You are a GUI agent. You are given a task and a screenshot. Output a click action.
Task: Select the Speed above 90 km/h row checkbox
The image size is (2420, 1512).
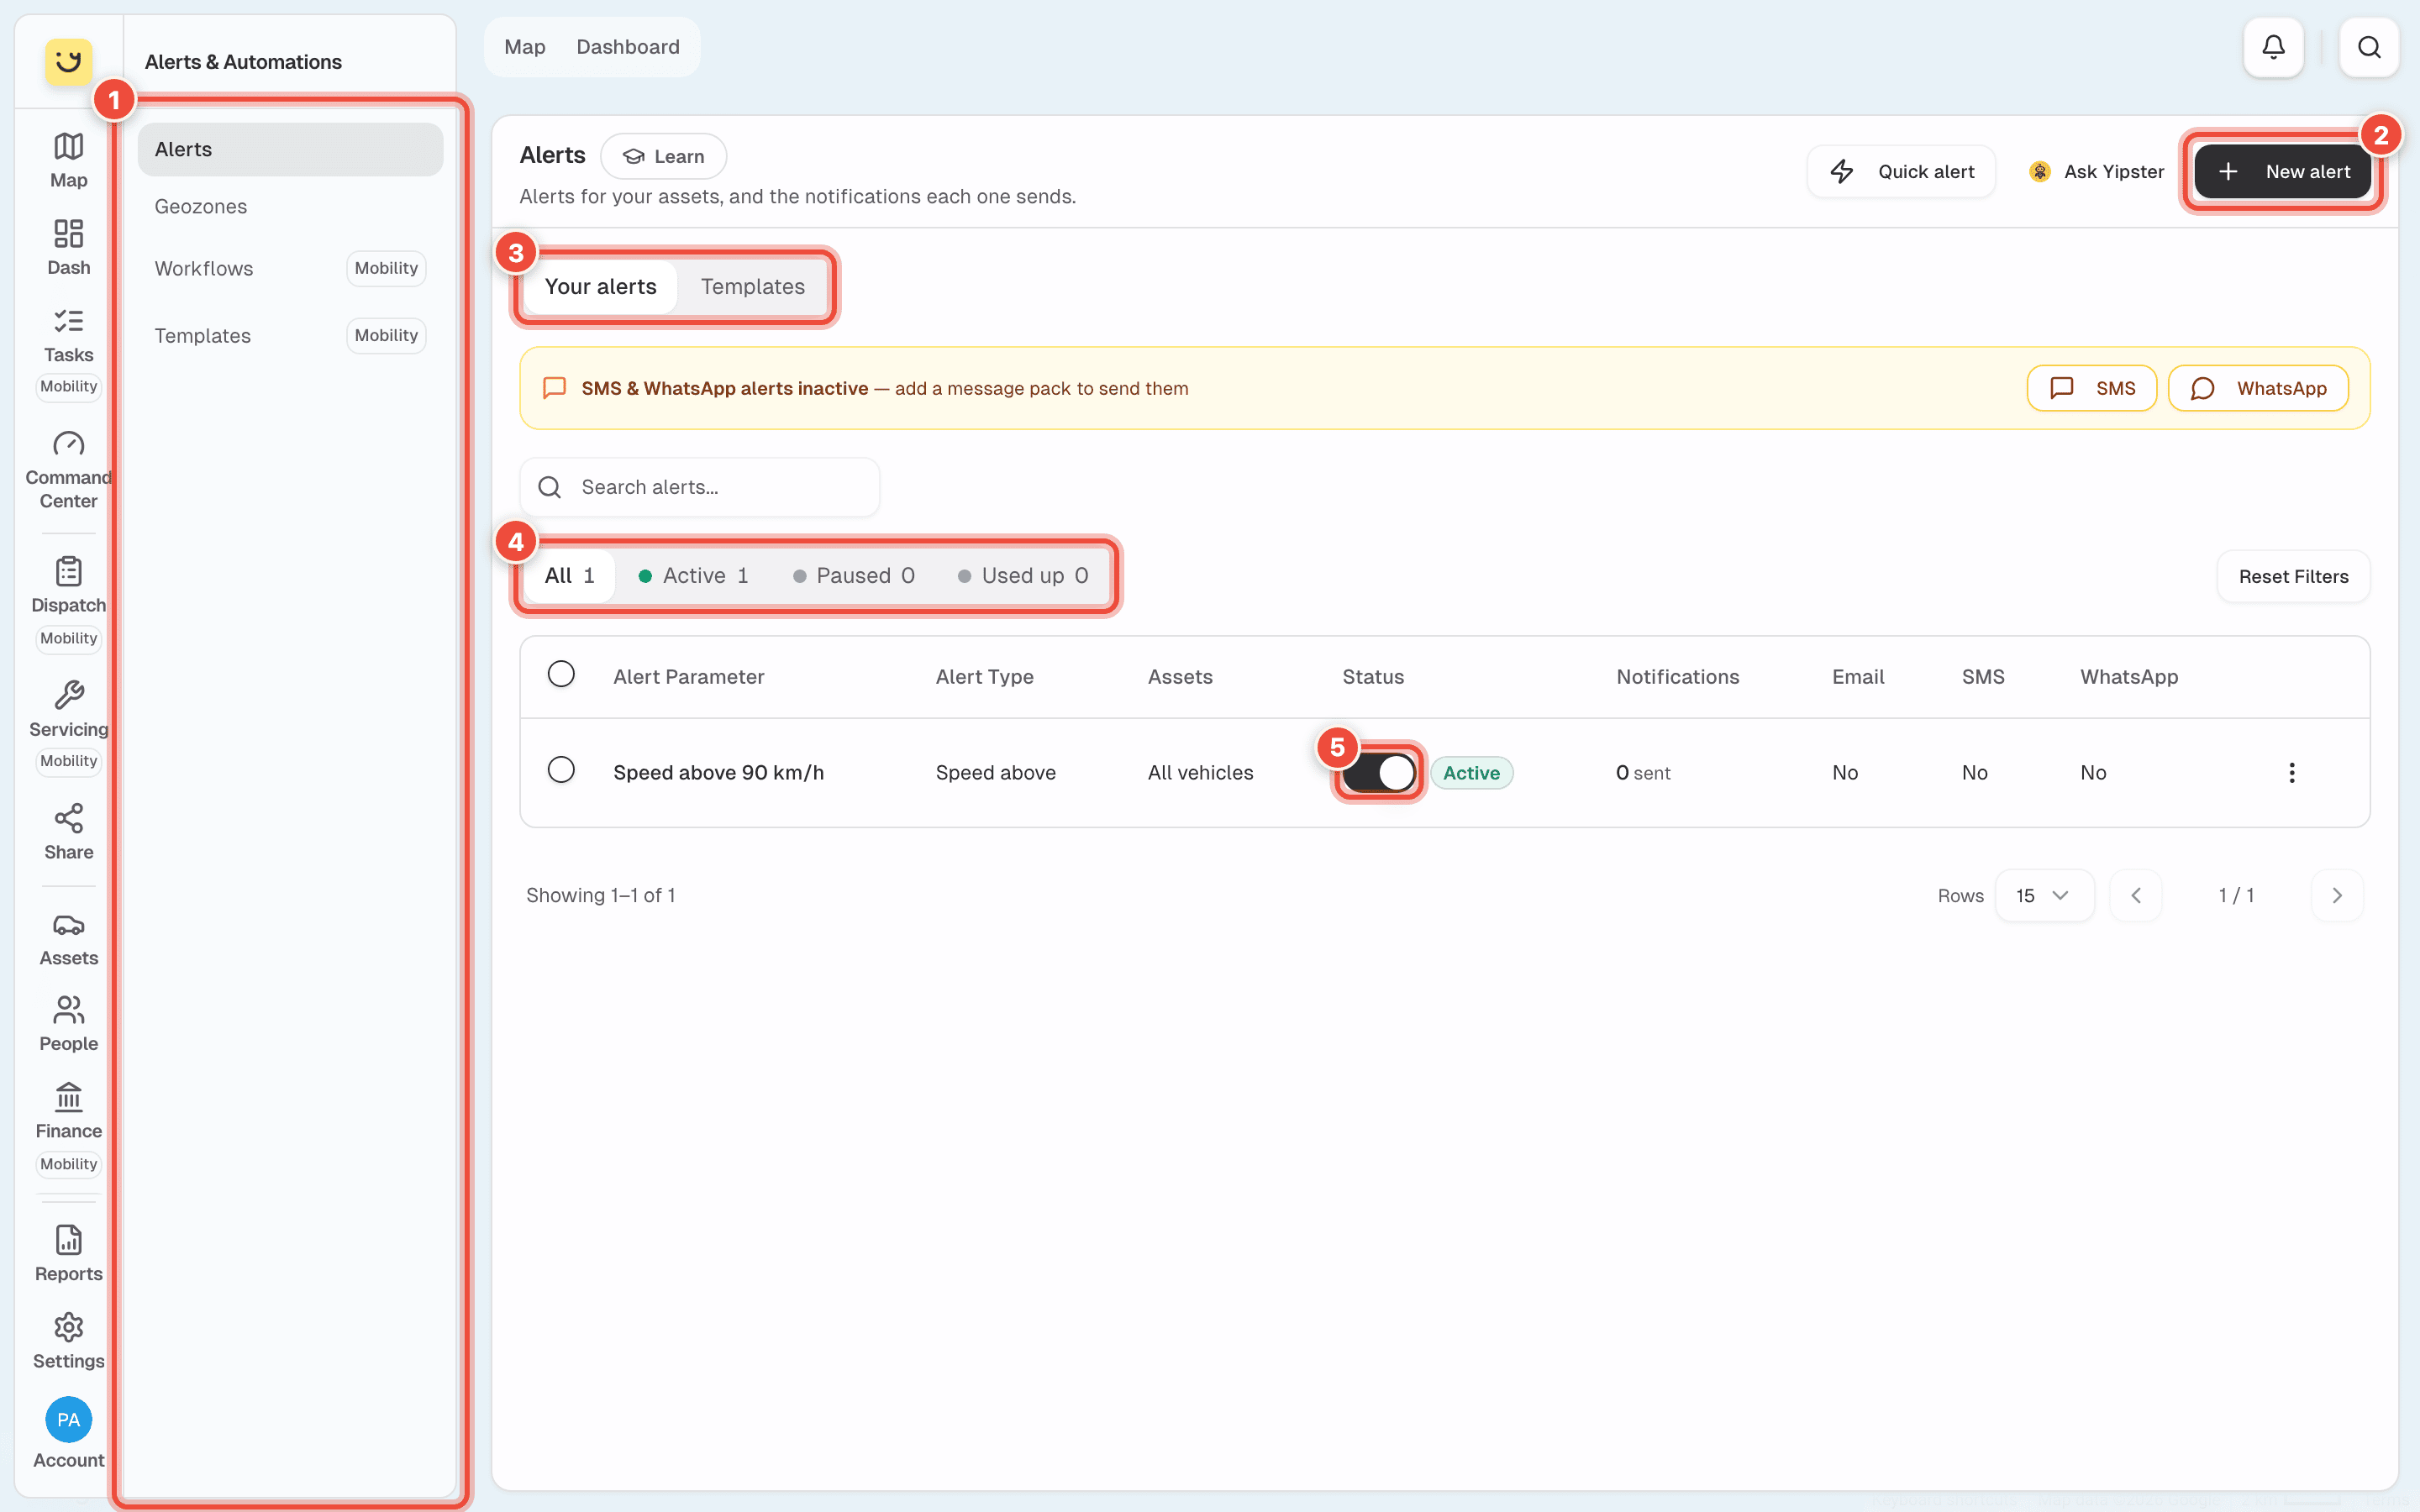(x=561, y=770)
